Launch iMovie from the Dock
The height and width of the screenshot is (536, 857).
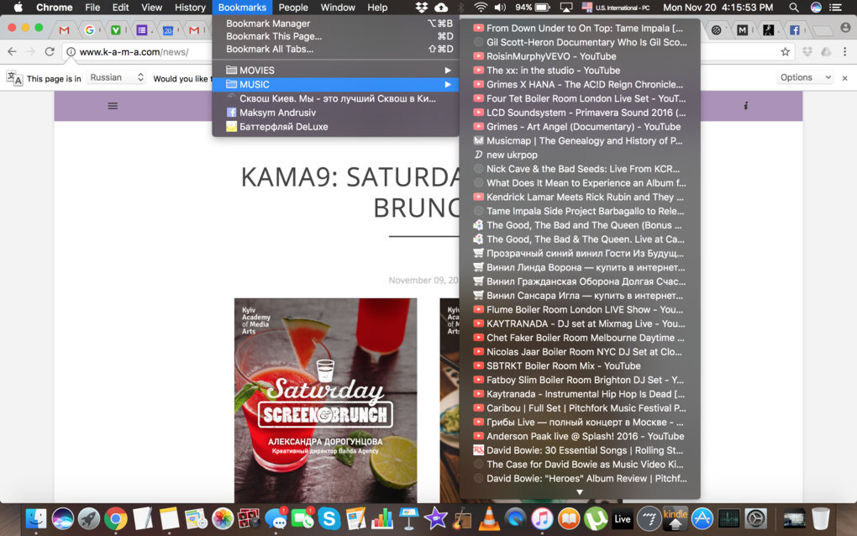point(435,518)
